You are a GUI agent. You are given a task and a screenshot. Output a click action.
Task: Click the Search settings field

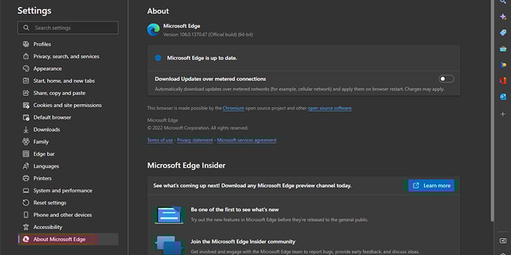click(67, 28)
